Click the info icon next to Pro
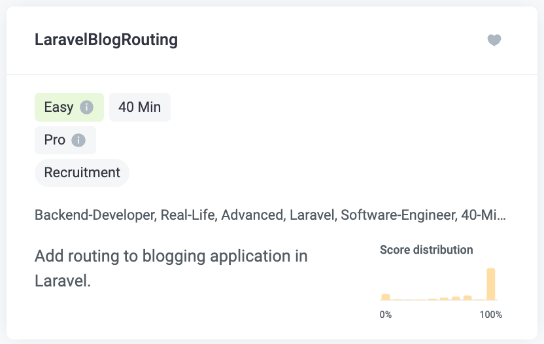The height and width of the screenshot is (344, 544). [78, 140]
